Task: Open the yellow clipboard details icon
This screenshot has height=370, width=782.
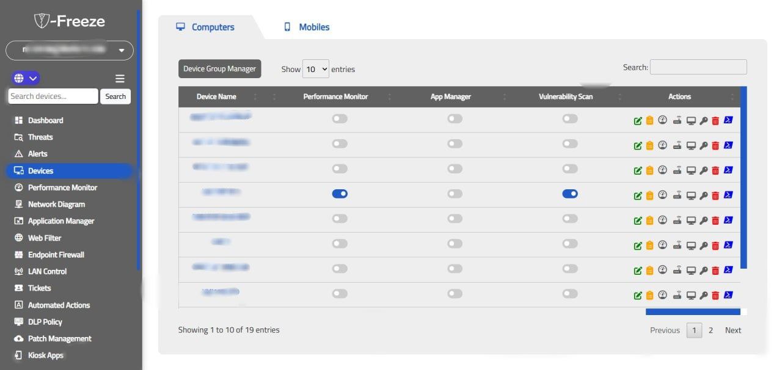Action: coord(650,120)
